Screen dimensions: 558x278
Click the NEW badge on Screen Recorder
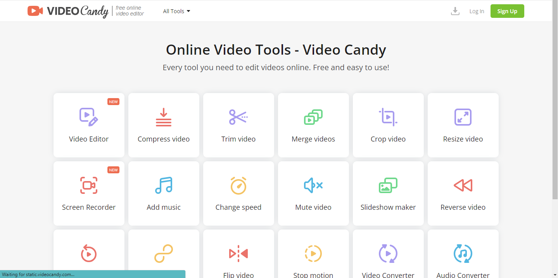point(113,170)
